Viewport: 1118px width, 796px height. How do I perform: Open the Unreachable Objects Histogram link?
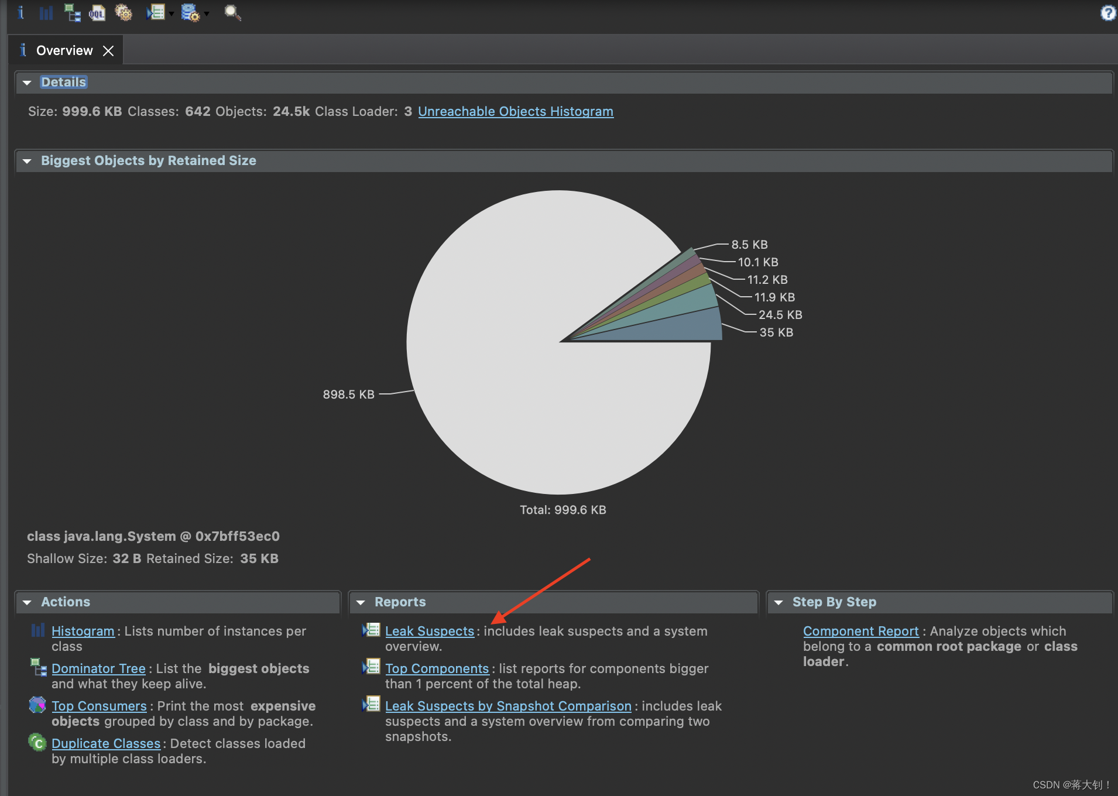point(516,111)
